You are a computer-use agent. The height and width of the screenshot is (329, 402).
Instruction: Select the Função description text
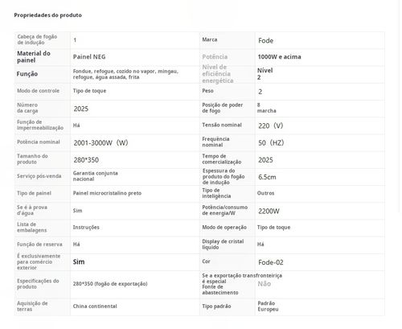[125, 74]
